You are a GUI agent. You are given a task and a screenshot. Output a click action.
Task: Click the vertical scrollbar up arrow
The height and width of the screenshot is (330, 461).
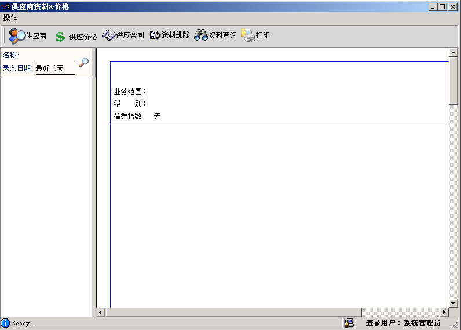pos(453,52)
